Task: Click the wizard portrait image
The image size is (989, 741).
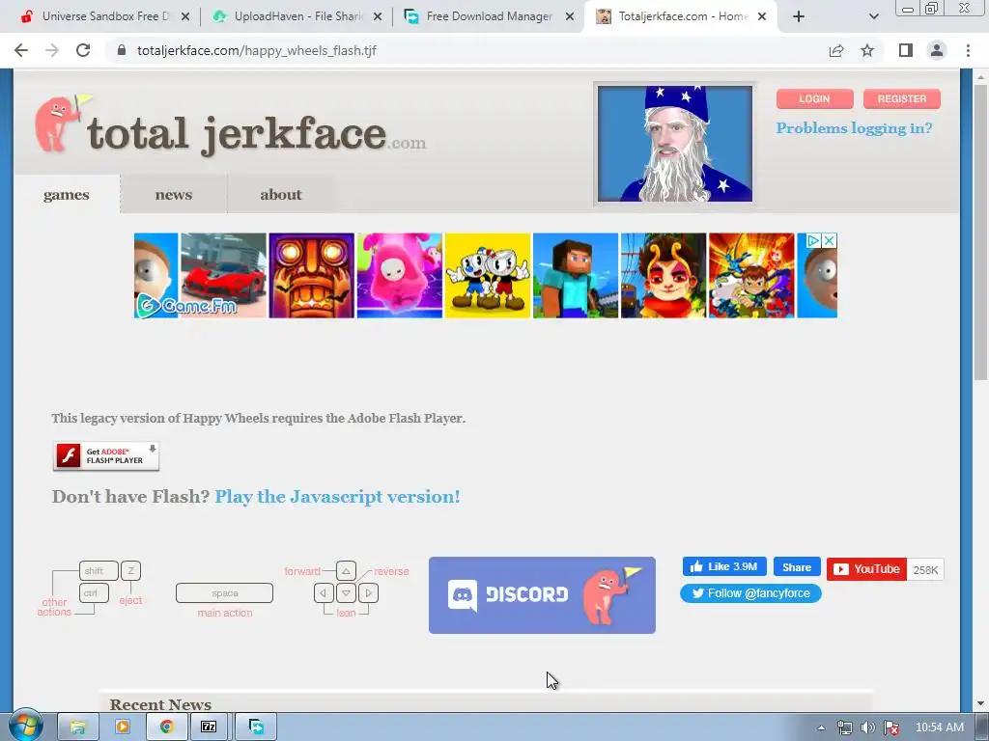Action: (675, 144)
